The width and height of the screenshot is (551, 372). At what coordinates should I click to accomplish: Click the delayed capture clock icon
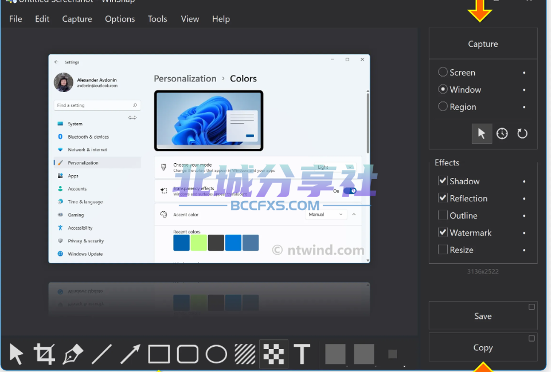[502, 133]
